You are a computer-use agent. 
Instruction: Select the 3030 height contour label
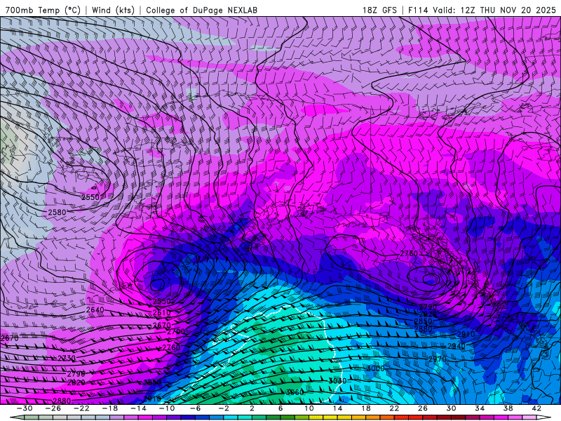338,381
